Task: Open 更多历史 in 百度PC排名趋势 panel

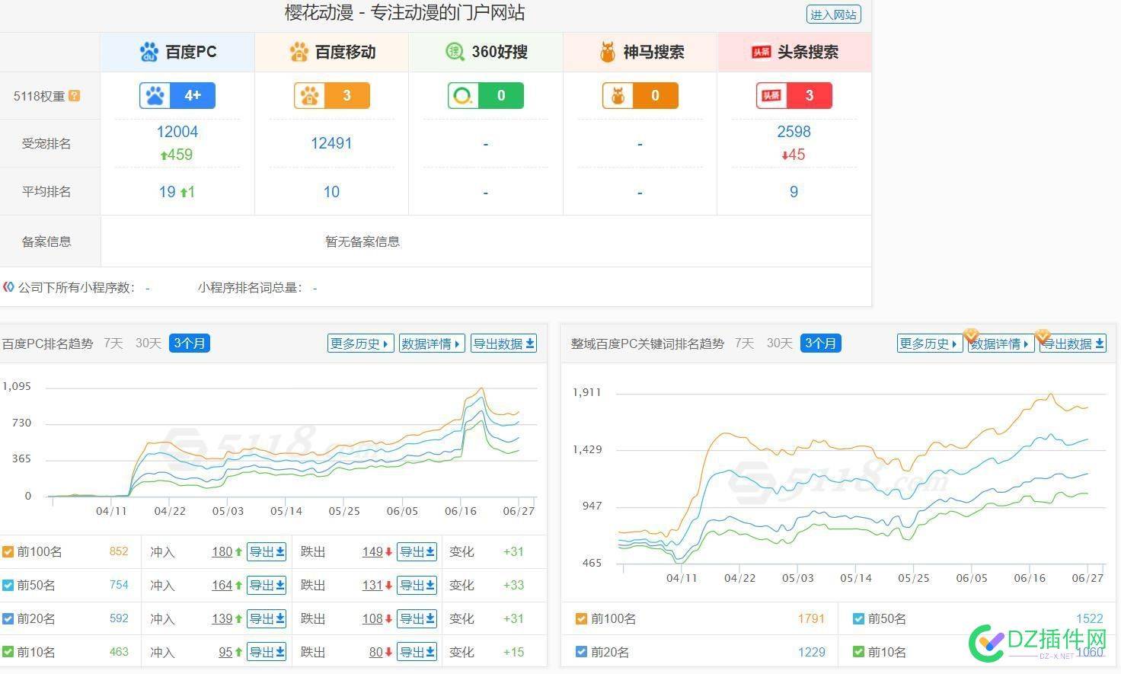Action: (360, 343)
